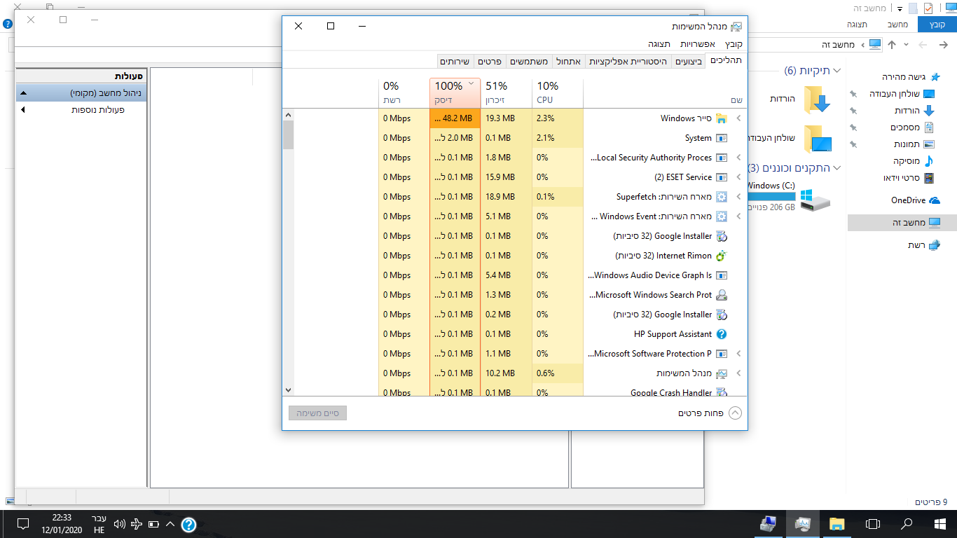Switch to Computer Management from the taskbar
The image size is (957, 538).
pos(769,524)
